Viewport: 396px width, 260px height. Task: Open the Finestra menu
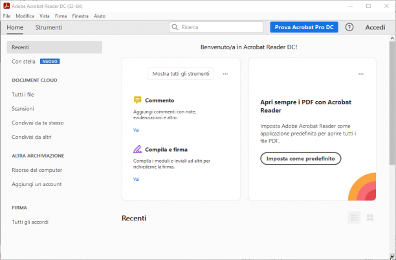pyautogui.click(x=80, y=16)
